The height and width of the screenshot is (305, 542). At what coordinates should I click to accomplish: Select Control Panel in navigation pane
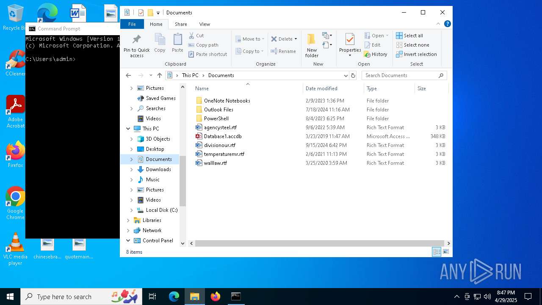point(158,241)
